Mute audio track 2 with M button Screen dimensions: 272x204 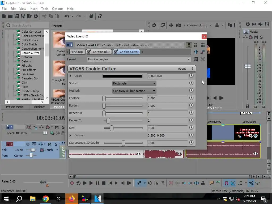50,144
